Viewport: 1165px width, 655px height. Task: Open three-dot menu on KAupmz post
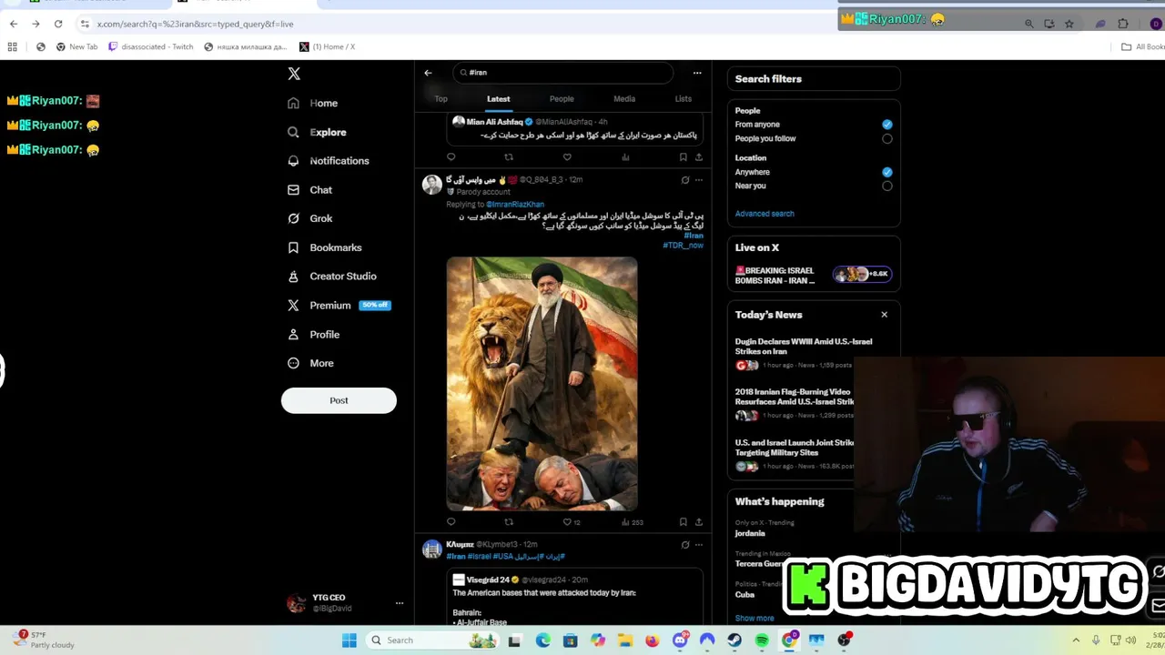[x=699, y=545]
